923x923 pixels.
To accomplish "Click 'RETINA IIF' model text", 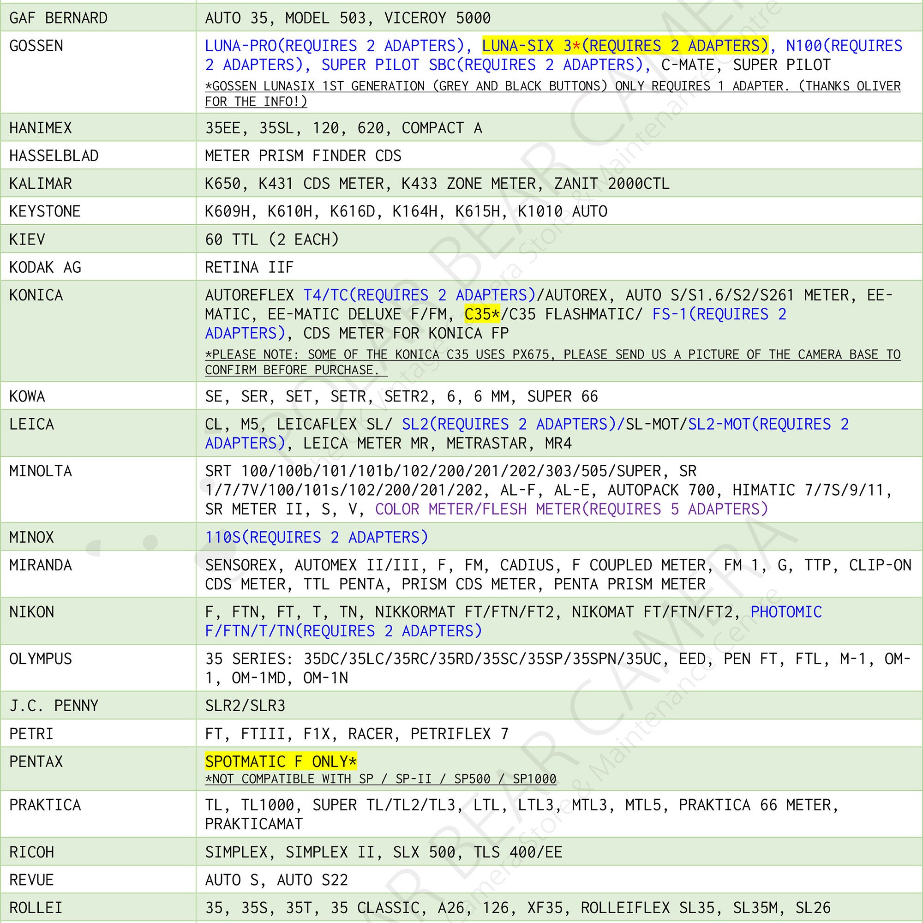I will [x=249, y=267].
